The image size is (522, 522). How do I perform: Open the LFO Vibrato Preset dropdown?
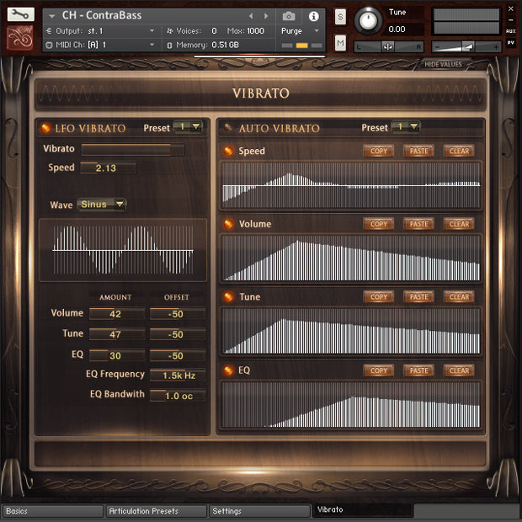click(188, 127)
